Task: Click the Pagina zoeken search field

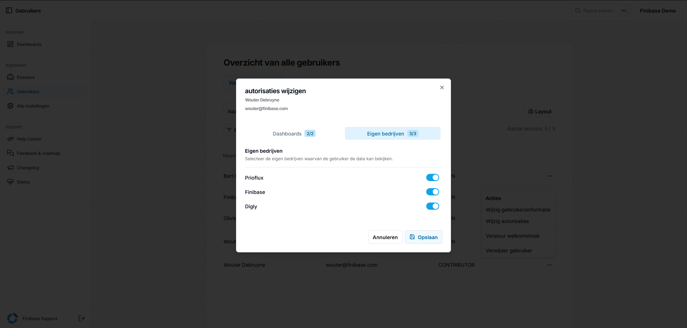Action: tap(601, 10)
